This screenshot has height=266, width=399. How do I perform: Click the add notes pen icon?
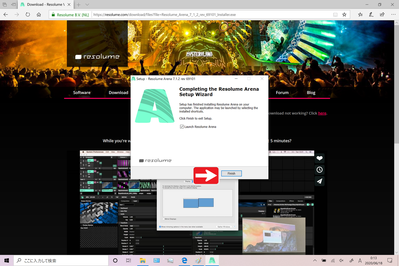[x=371, y=14]
